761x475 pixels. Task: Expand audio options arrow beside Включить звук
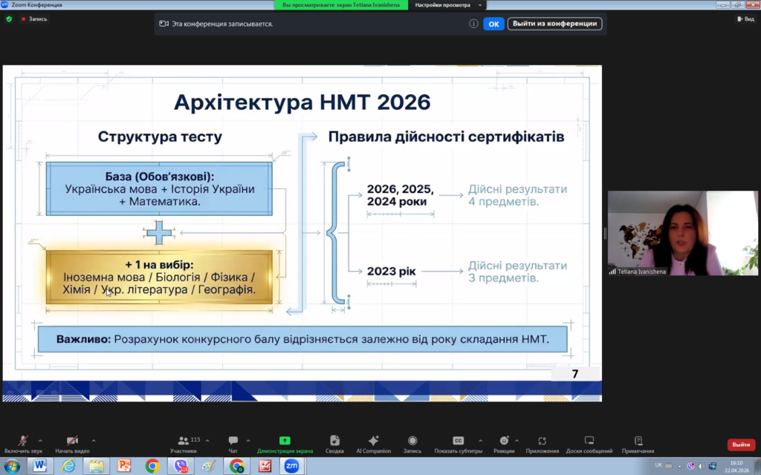40,440
